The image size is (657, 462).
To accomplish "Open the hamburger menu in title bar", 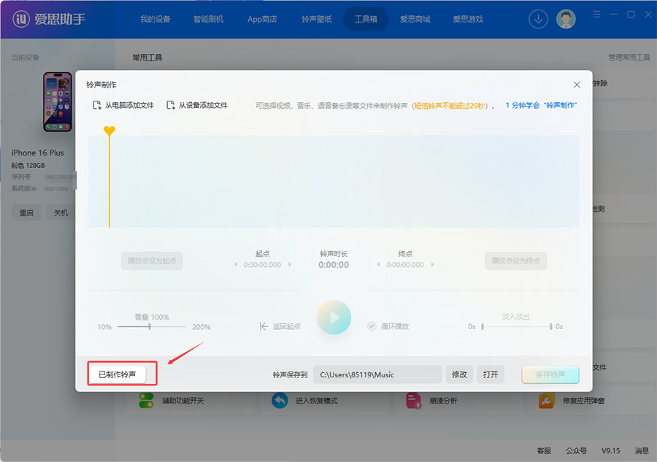I will point(596,15).
